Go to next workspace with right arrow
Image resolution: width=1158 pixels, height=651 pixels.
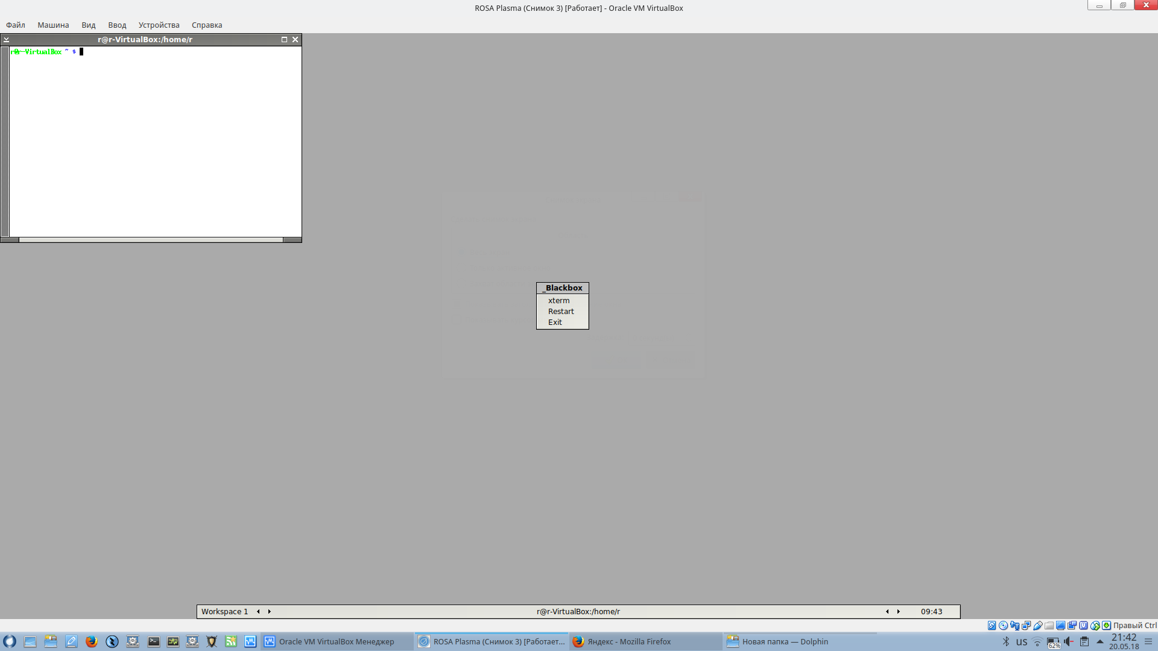(x=270, y=611)
